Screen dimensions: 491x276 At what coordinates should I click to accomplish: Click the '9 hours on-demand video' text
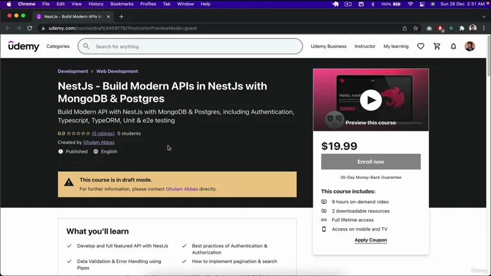coord(360,202)
